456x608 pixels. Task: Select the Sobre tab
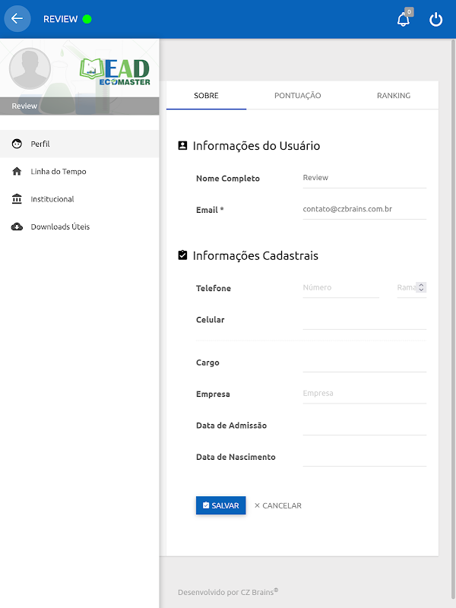click(x=206, y=96)
